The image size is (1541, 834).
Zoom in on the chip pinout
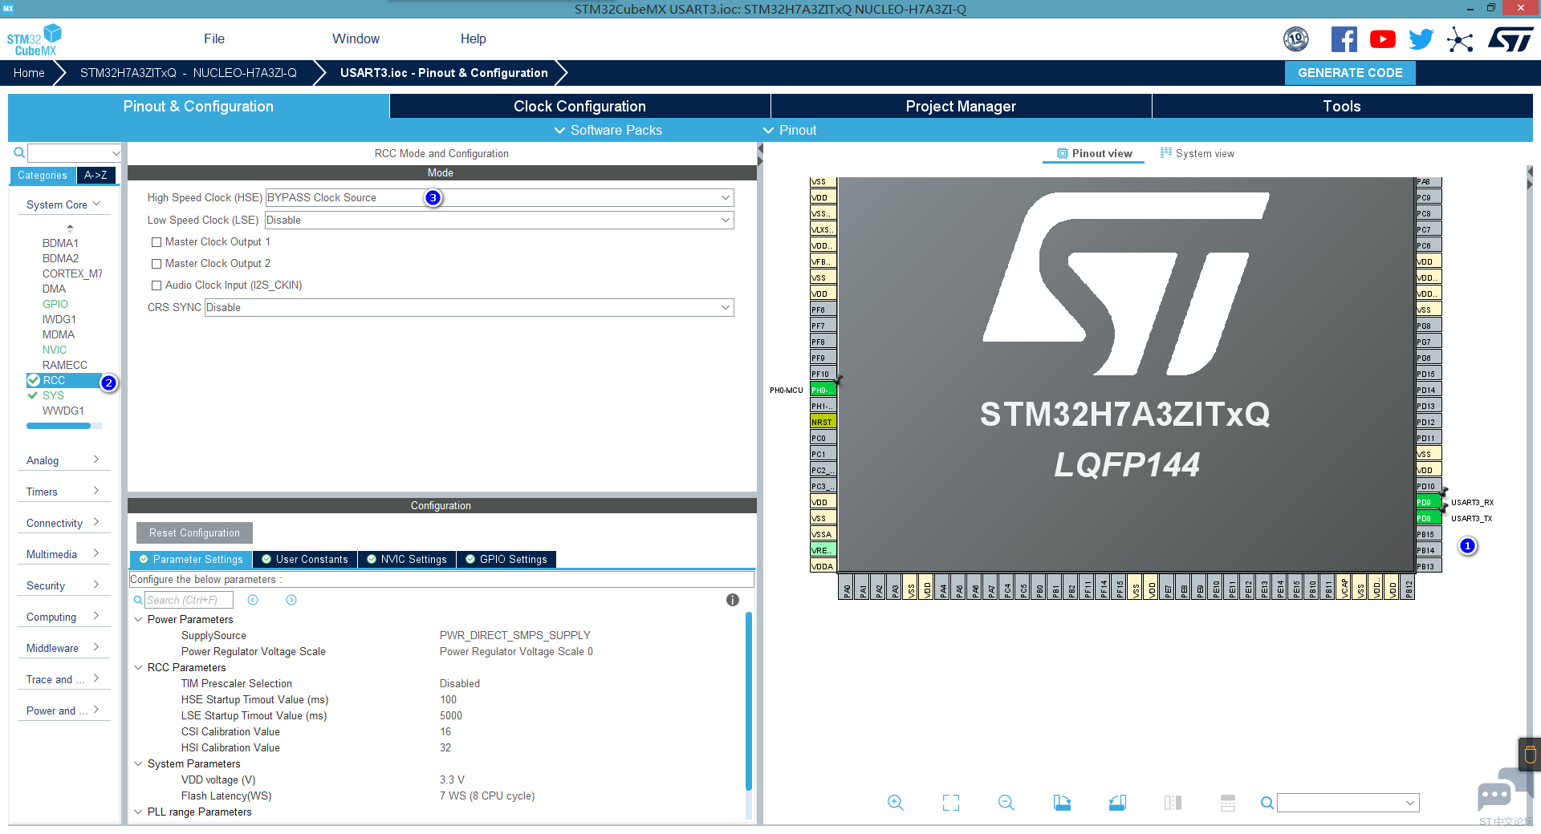pos(896,803)
